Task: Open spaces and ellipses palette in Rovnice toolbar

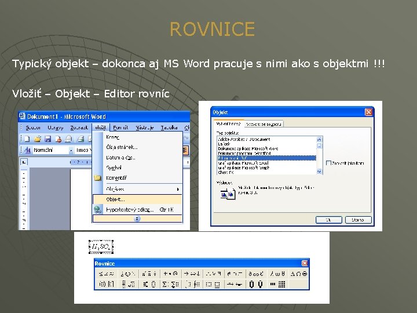Action: pos(128,274)
